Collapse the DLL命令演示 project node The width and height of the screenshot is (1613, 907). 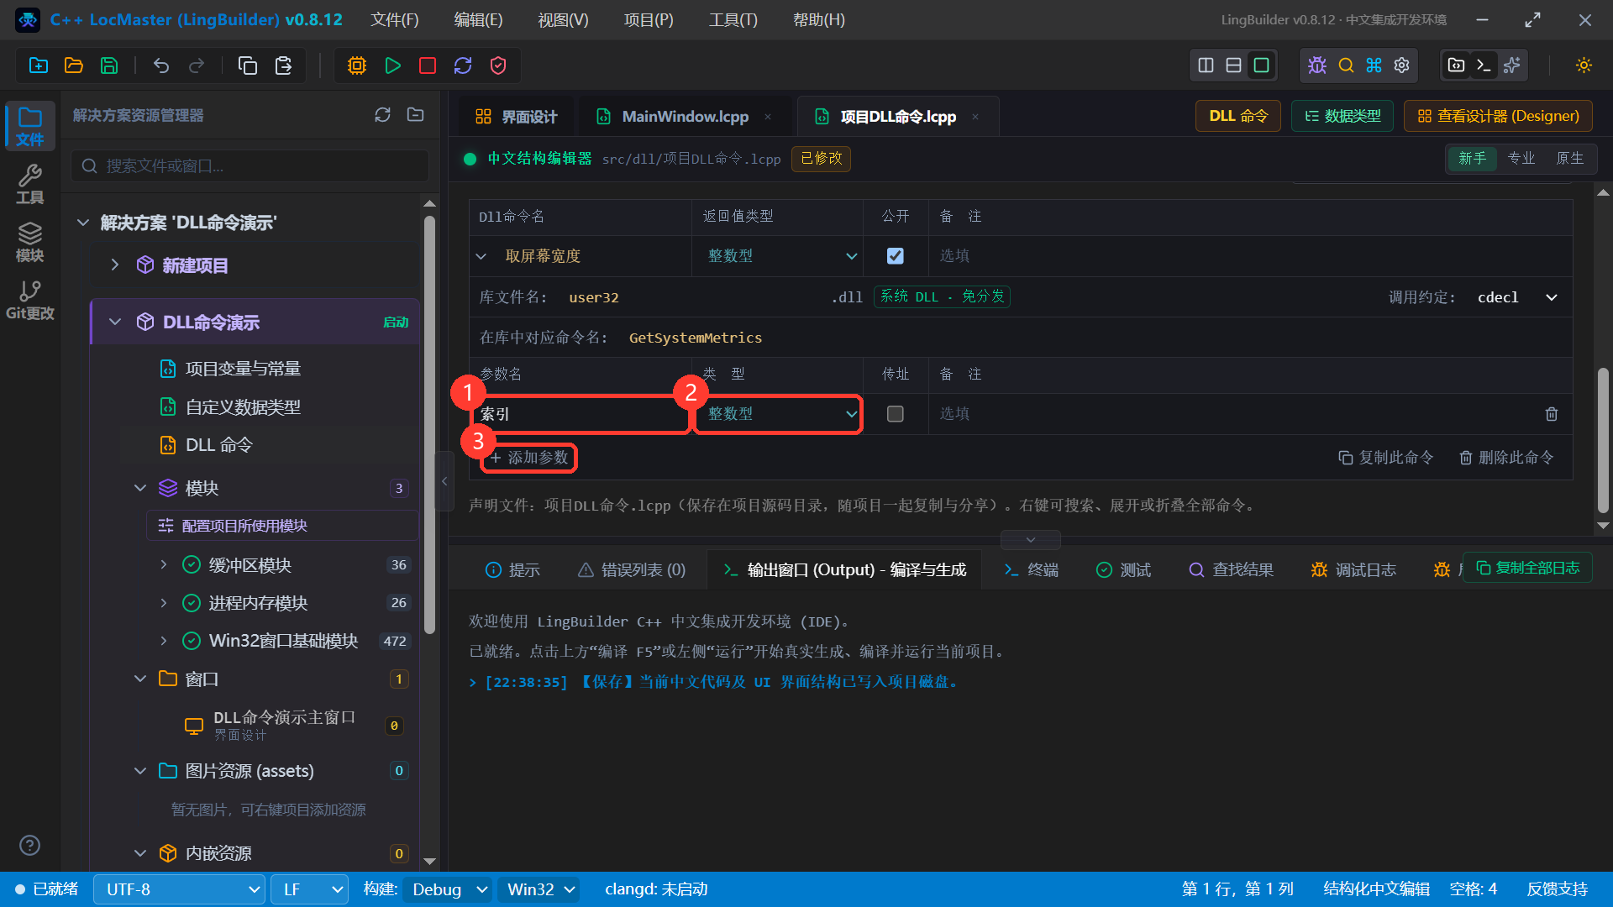coord(115,322)
